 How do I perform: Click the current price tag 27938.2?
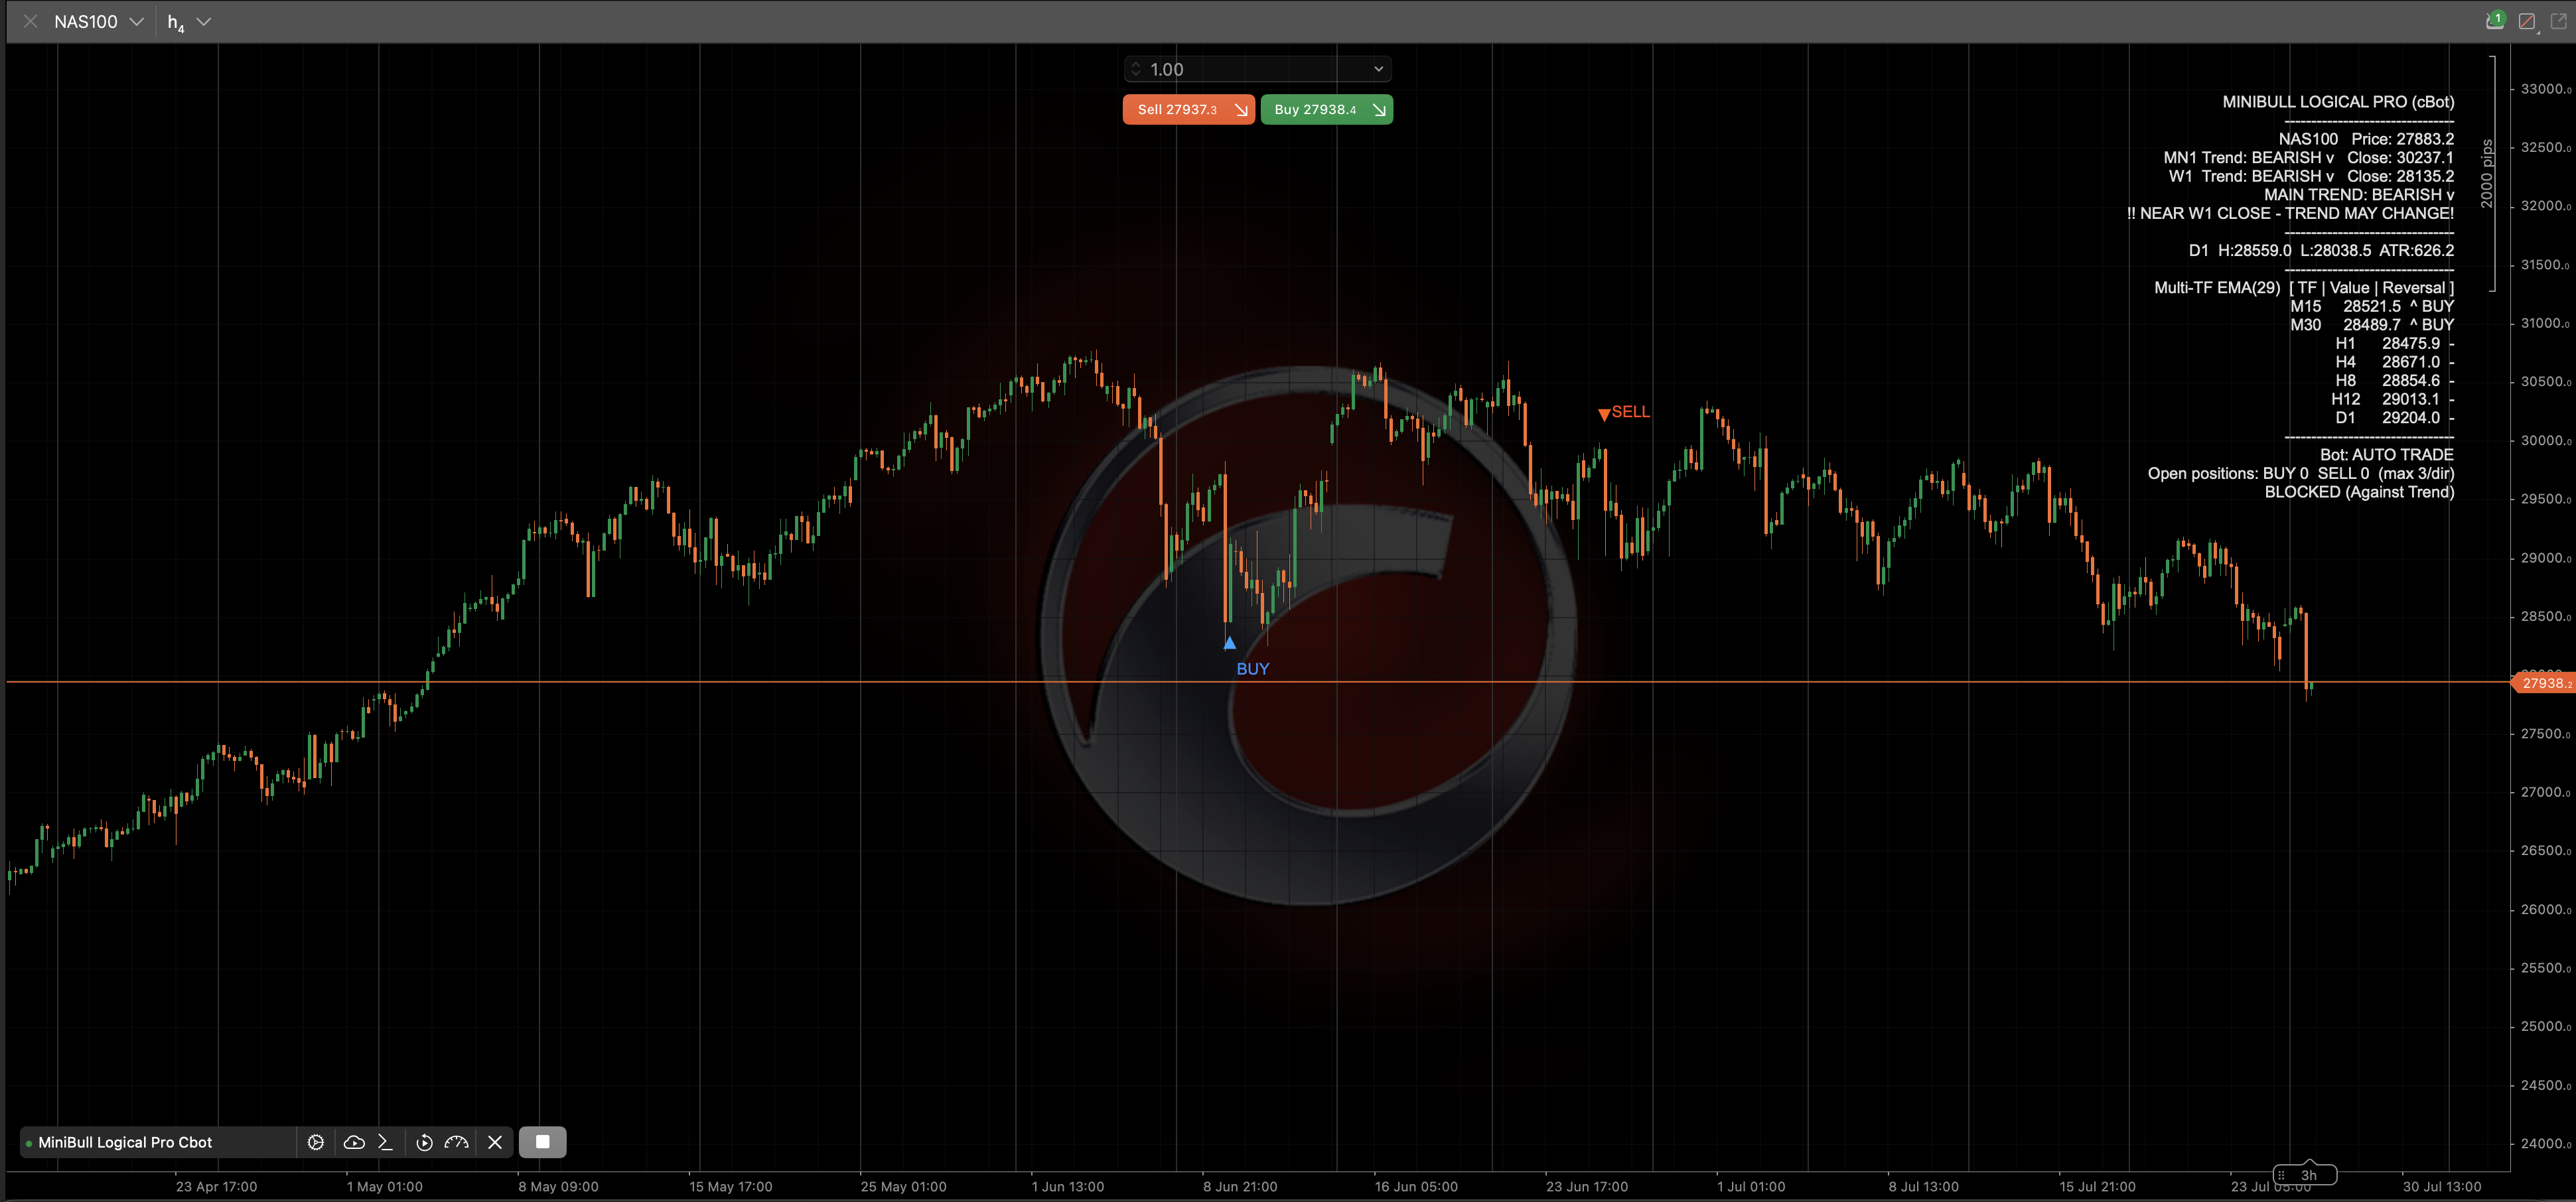2543,683
